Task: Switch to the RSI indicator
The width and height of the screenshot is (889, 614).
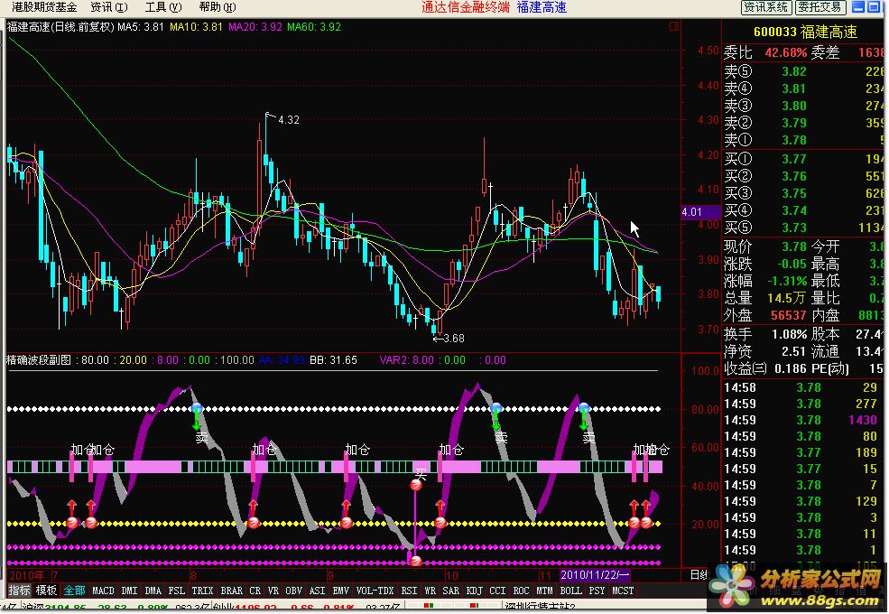Action: 409,591
